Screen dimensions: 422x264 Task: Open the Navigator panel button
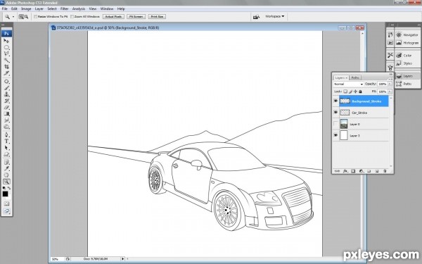pyautogui.click(x=407, y=35)
